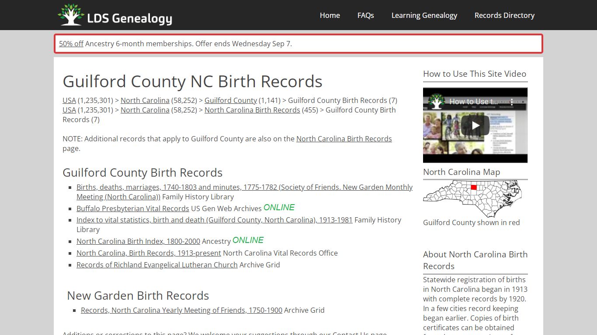The height and width of the screenshot is (335, 597).
Task: Open North Carolina Birth Index, 1800-2000 link
Action: tap(138, 241)
